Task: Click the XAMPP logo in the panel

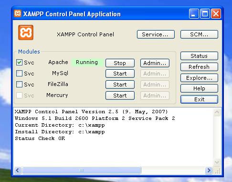Action: (26, 32)
